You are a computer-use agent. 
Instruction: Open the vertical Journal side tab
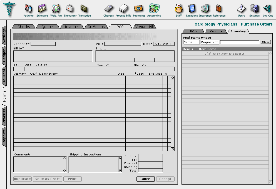4,75
